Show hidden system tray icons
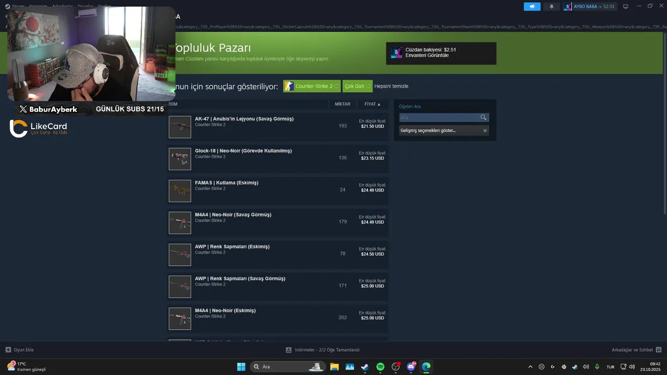Viewport: 667px width, 375px height. pyautogui.click(x=530, y=367)
